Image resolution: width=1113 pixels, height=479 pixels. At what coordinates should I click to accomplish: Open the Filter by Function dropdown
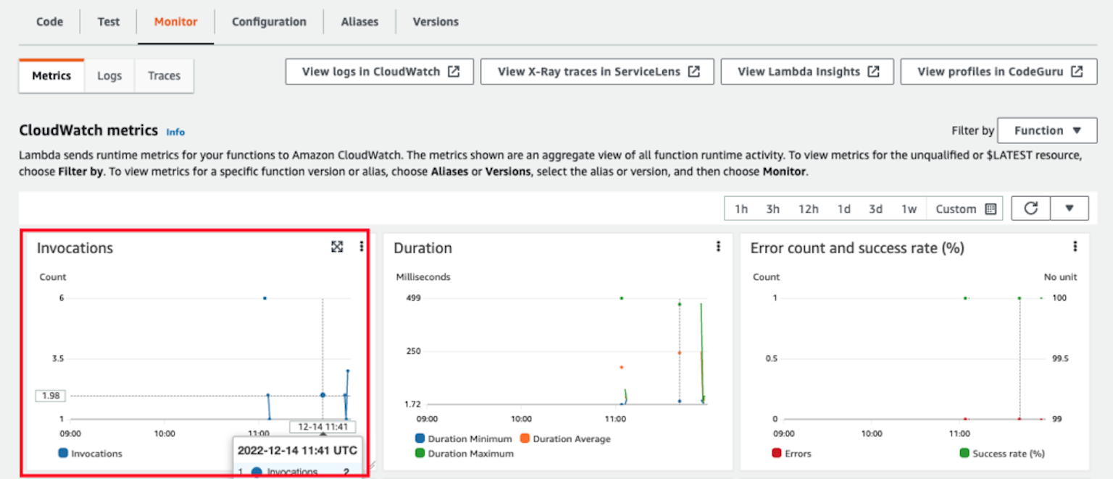(1047, 130)
